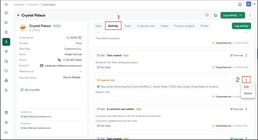The width and height of the screenshot is (258, 140).
Task: Click the phone icon next to number
Action: (59, 60)
